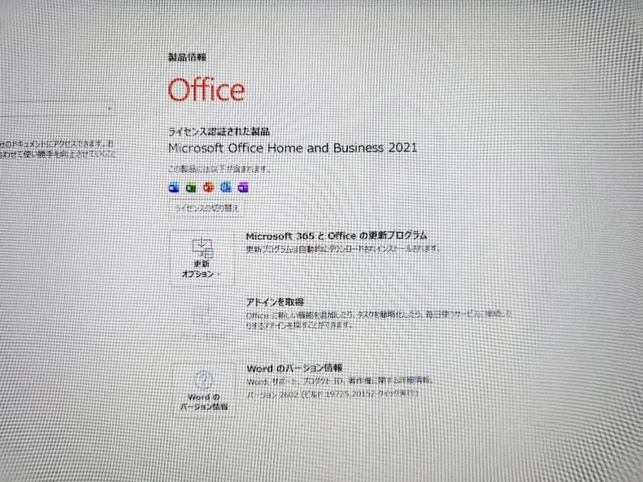Click the OneNote app icon
The height and width of the screenshot is (482, 643).
(x=243, y=187)
